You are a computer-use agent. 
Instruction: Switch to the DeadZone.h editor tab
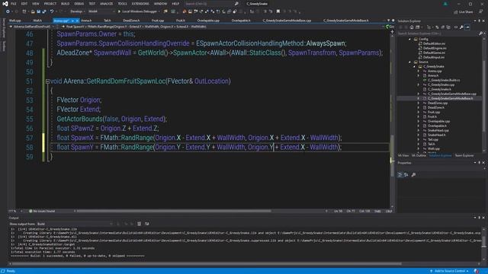pyautogui.click(x=131, y=21)
